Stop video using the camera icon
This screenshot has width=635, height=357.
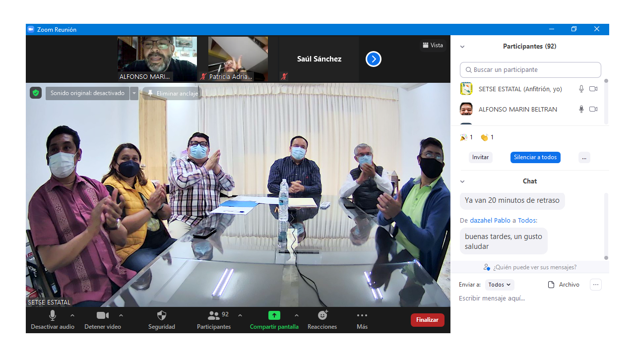[103, 315]
